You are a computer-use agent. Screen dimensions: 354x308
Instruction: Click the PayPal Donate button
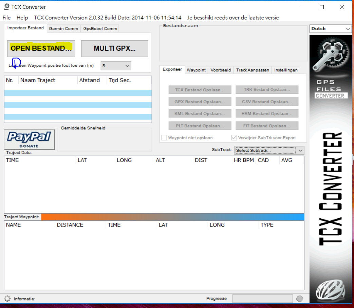click(29, 139)
